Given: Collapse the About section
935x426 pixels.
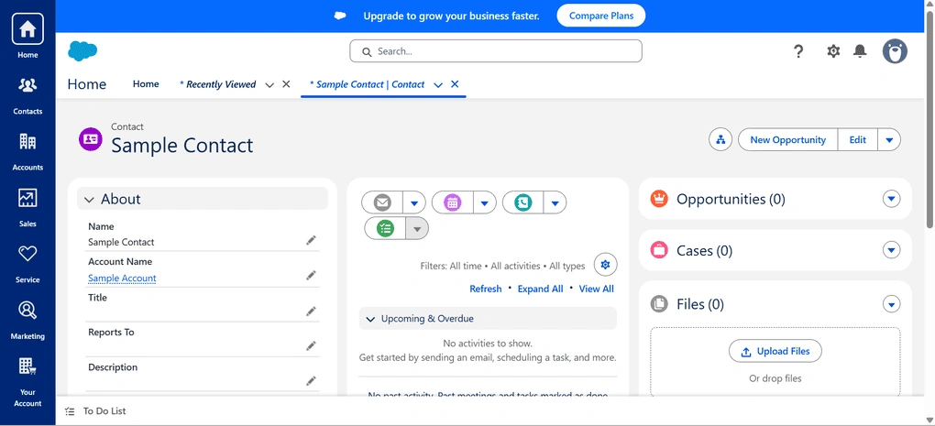Looking at the screenshot, I should 90,200.
